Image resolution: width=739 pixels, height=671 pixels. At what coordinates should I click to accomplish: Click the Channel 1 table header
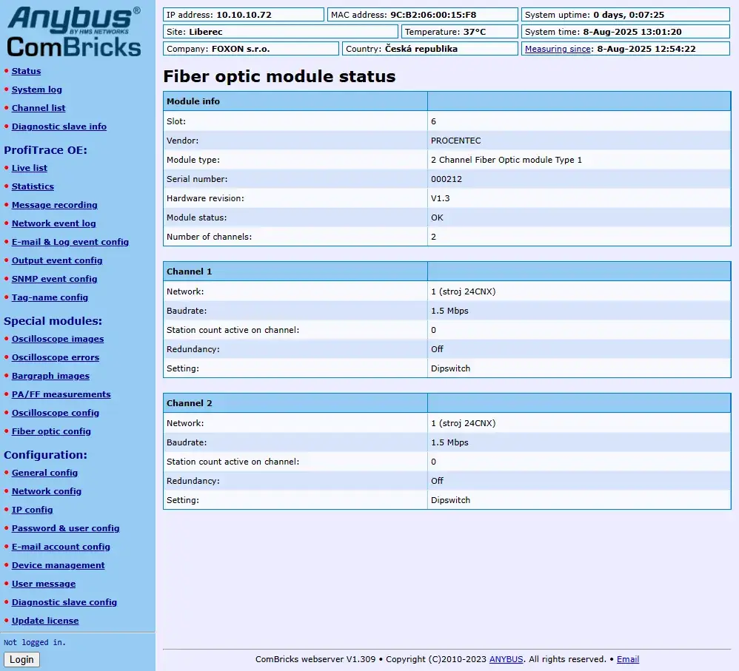click(x=447, y=272)
